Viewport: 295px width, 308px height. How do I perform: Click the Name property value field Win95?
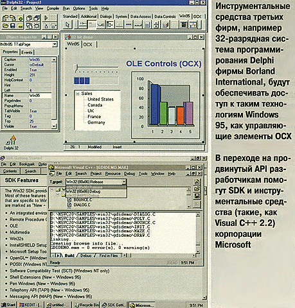(40, 96)
